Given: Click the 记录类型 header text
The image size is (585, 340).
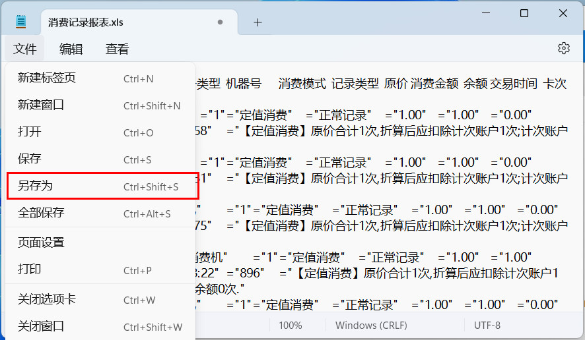Looking at the screenshot, I should (355, 84).
